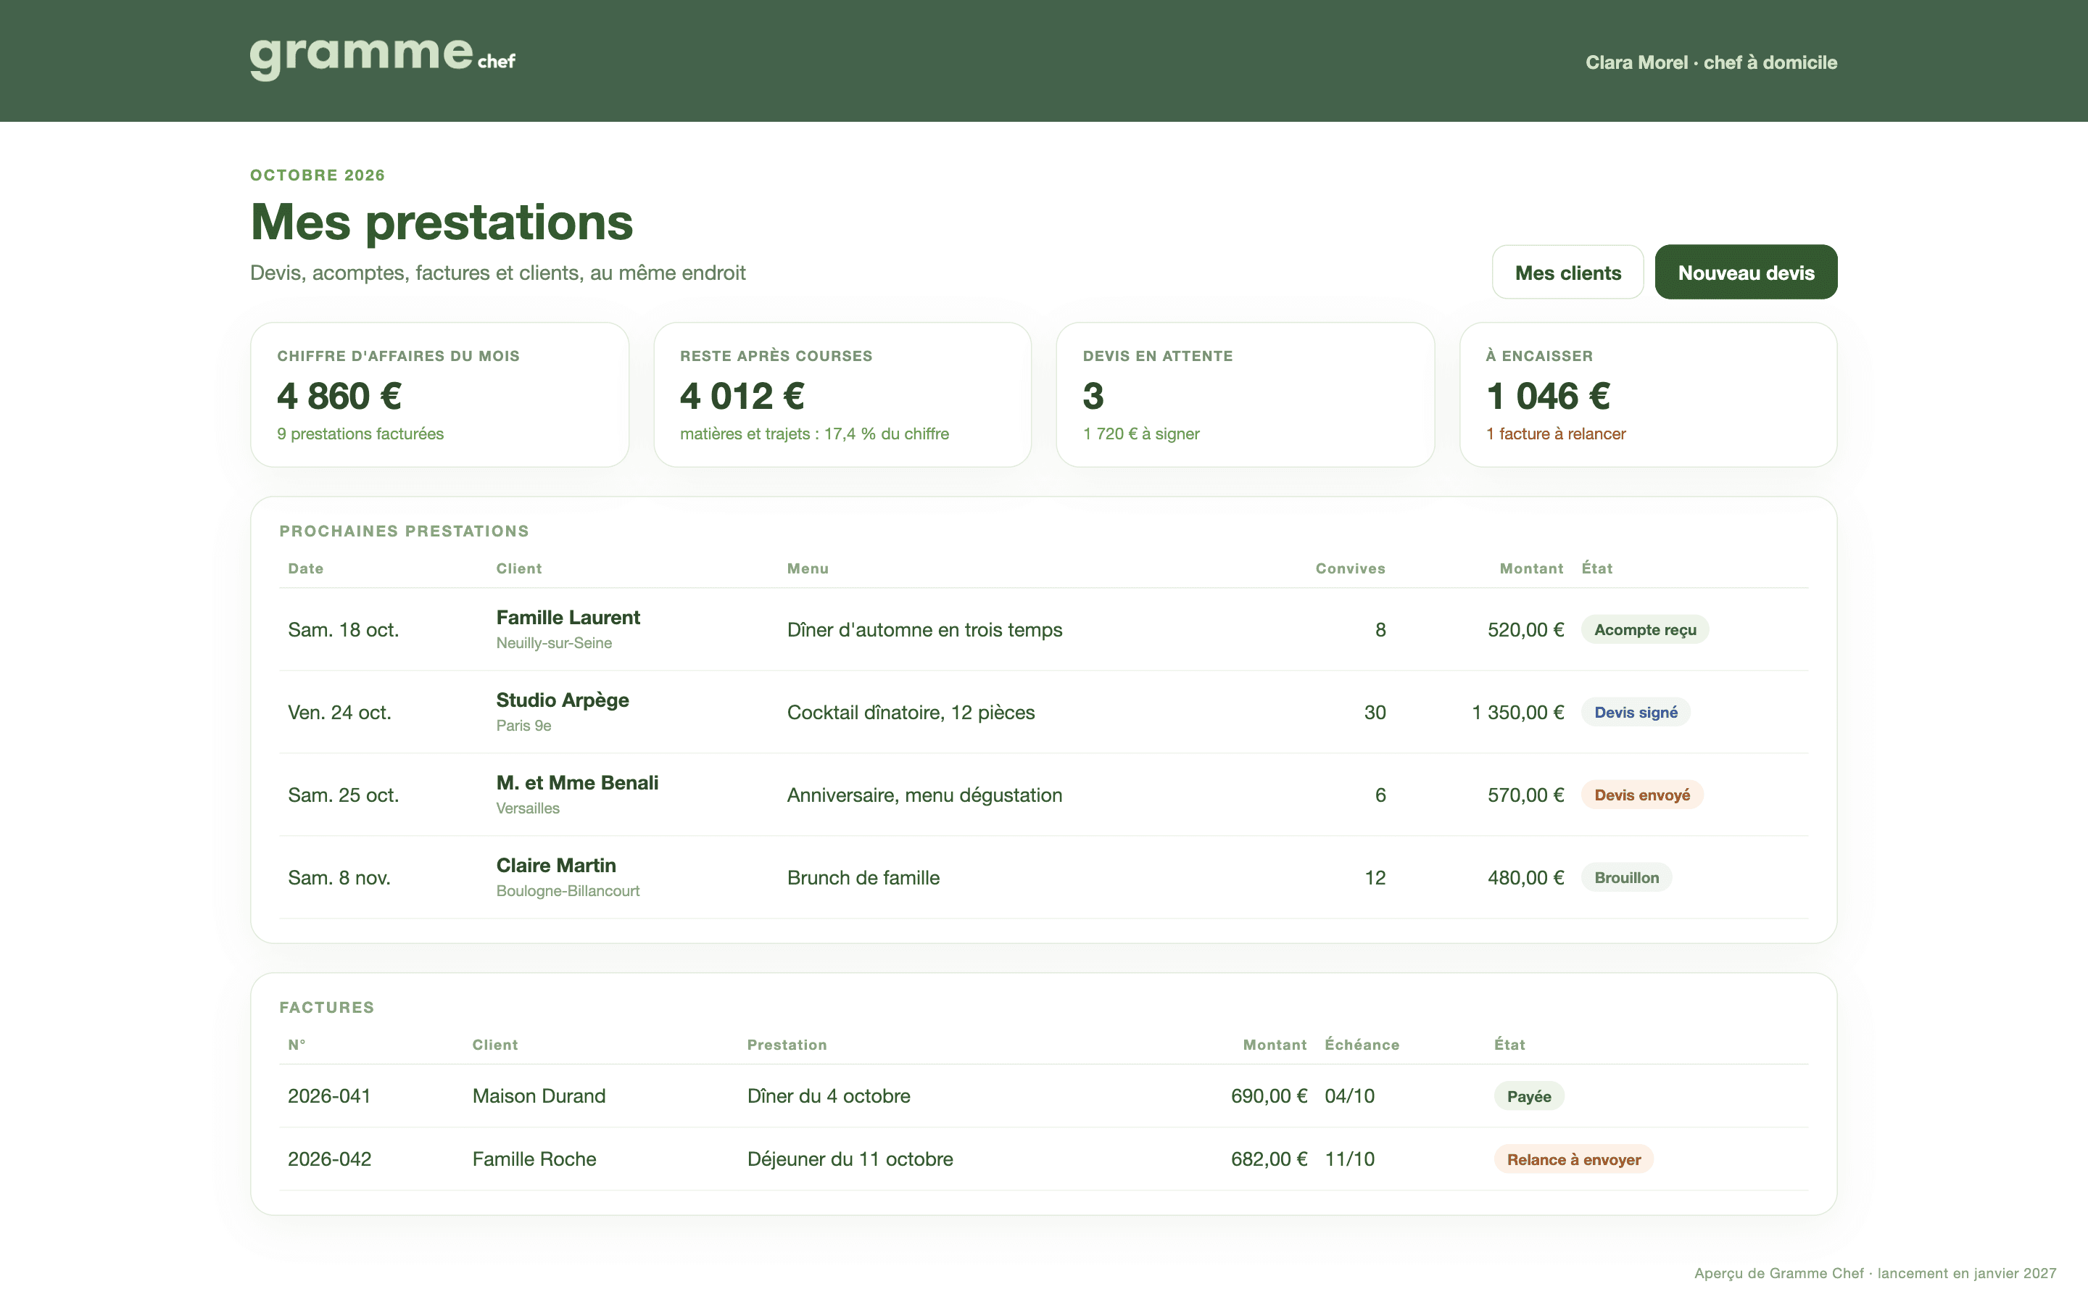Click '9 prestations facturées' text
Screen dimensions: 2088x1305
tap(360, 434)
